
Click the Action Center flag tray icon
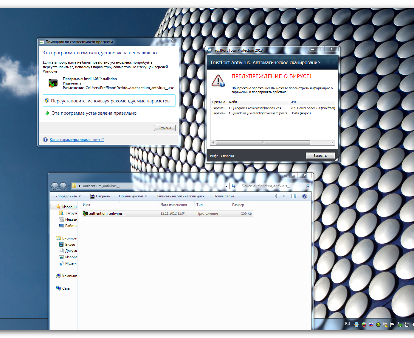[x=393, y=325]
